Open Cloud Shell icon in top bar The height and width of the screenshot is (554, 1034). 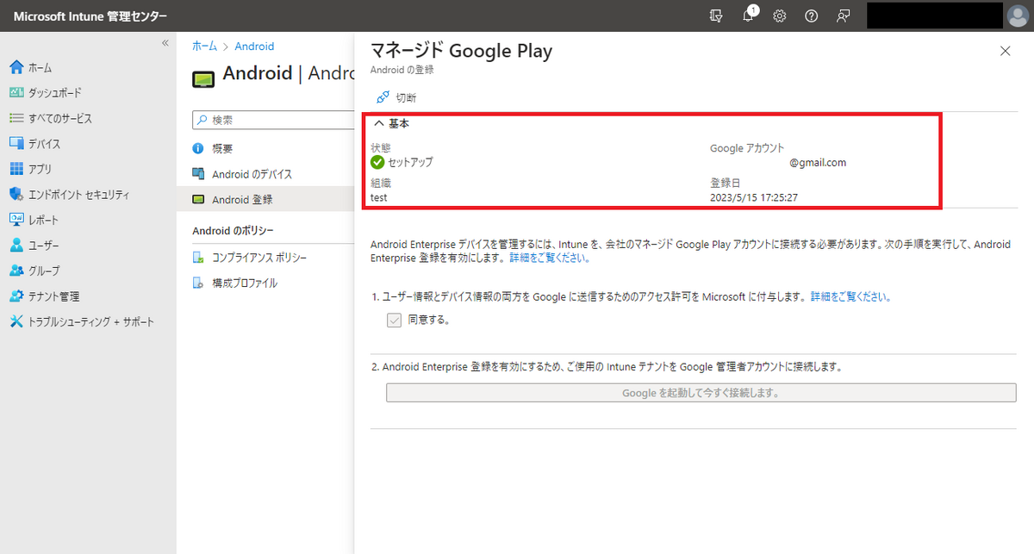[716, 16]
